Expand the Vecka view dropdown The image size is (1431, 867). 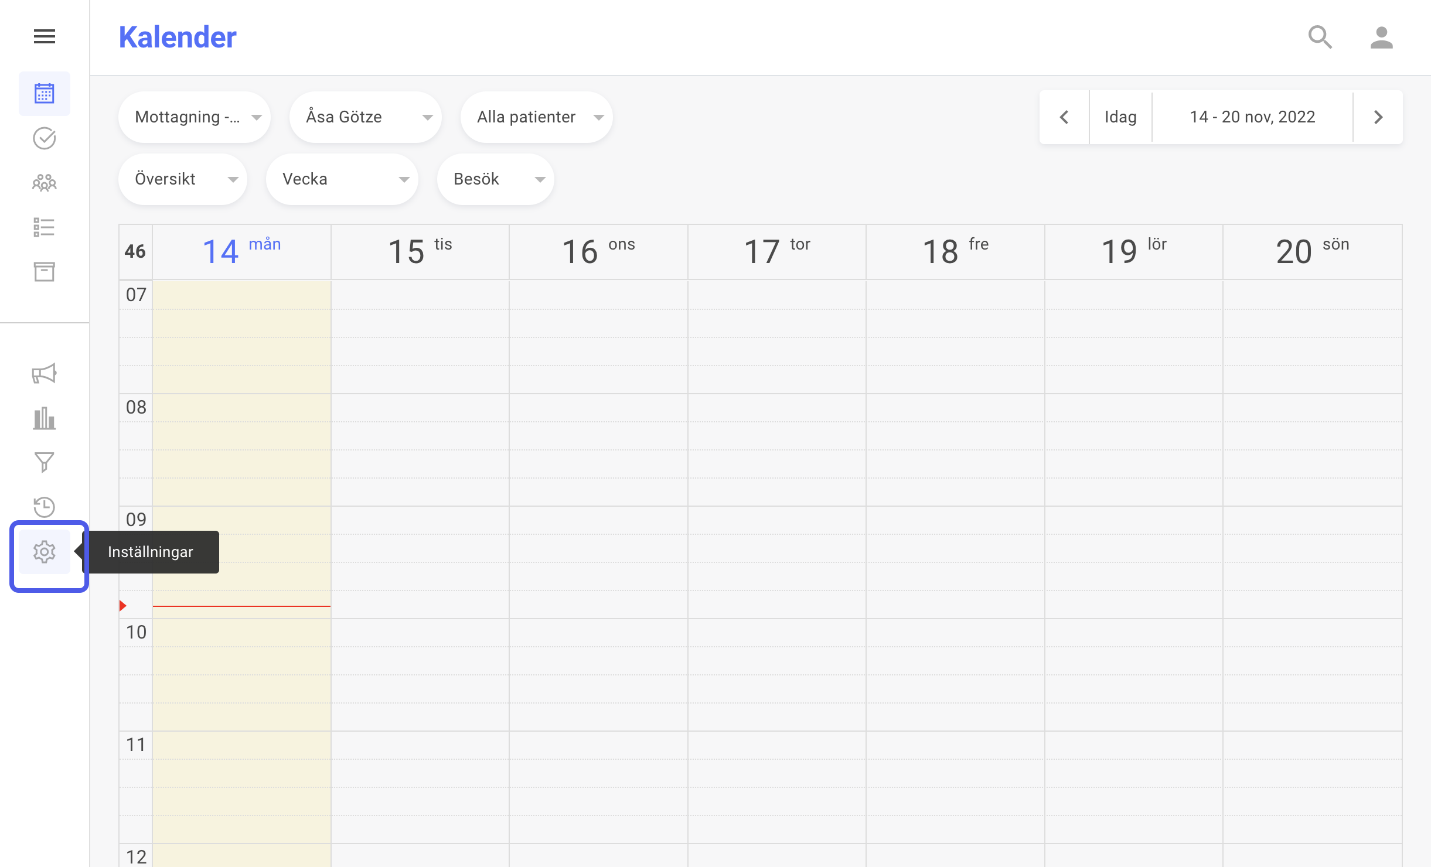[x=342, y=179]
